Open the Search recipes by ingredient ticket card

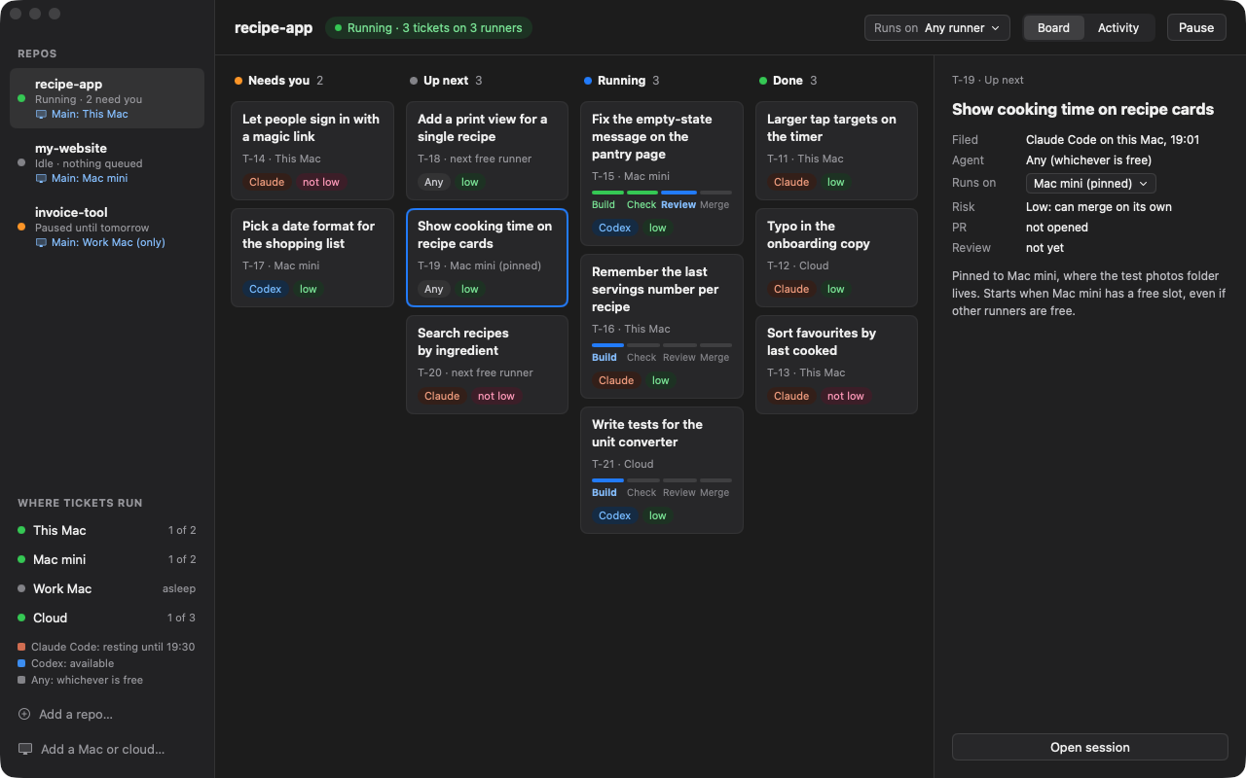(487, 365)
